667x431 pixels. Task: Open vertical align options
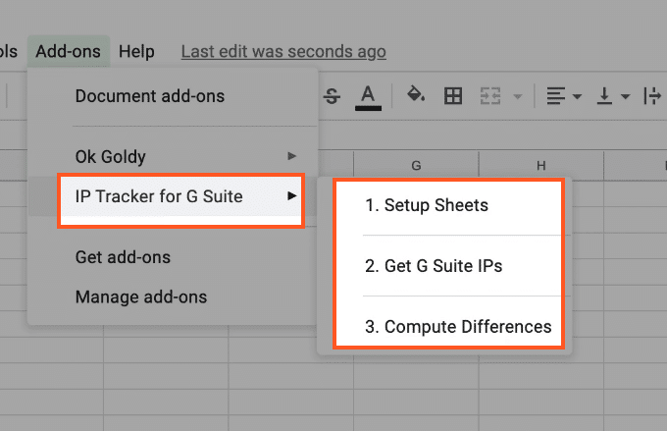coord(612,96)
